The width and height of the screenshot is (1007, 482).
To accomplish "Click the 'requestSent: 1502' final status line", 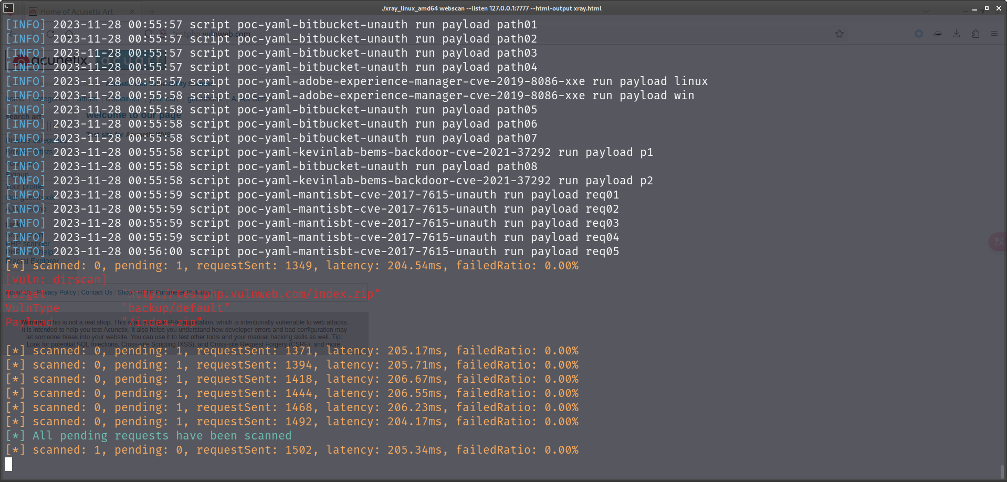I will 292,450.
